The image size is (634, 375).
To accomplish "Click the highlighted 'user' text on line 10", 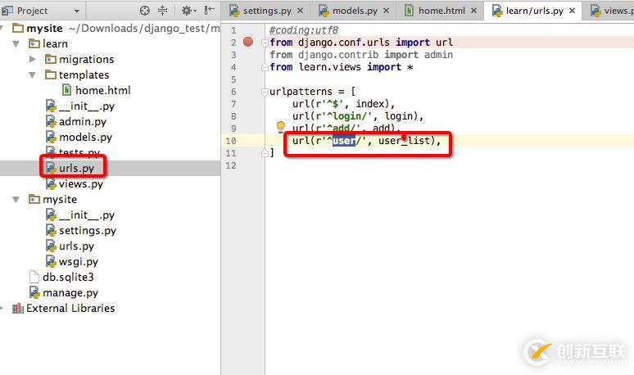I will [344, 141].
